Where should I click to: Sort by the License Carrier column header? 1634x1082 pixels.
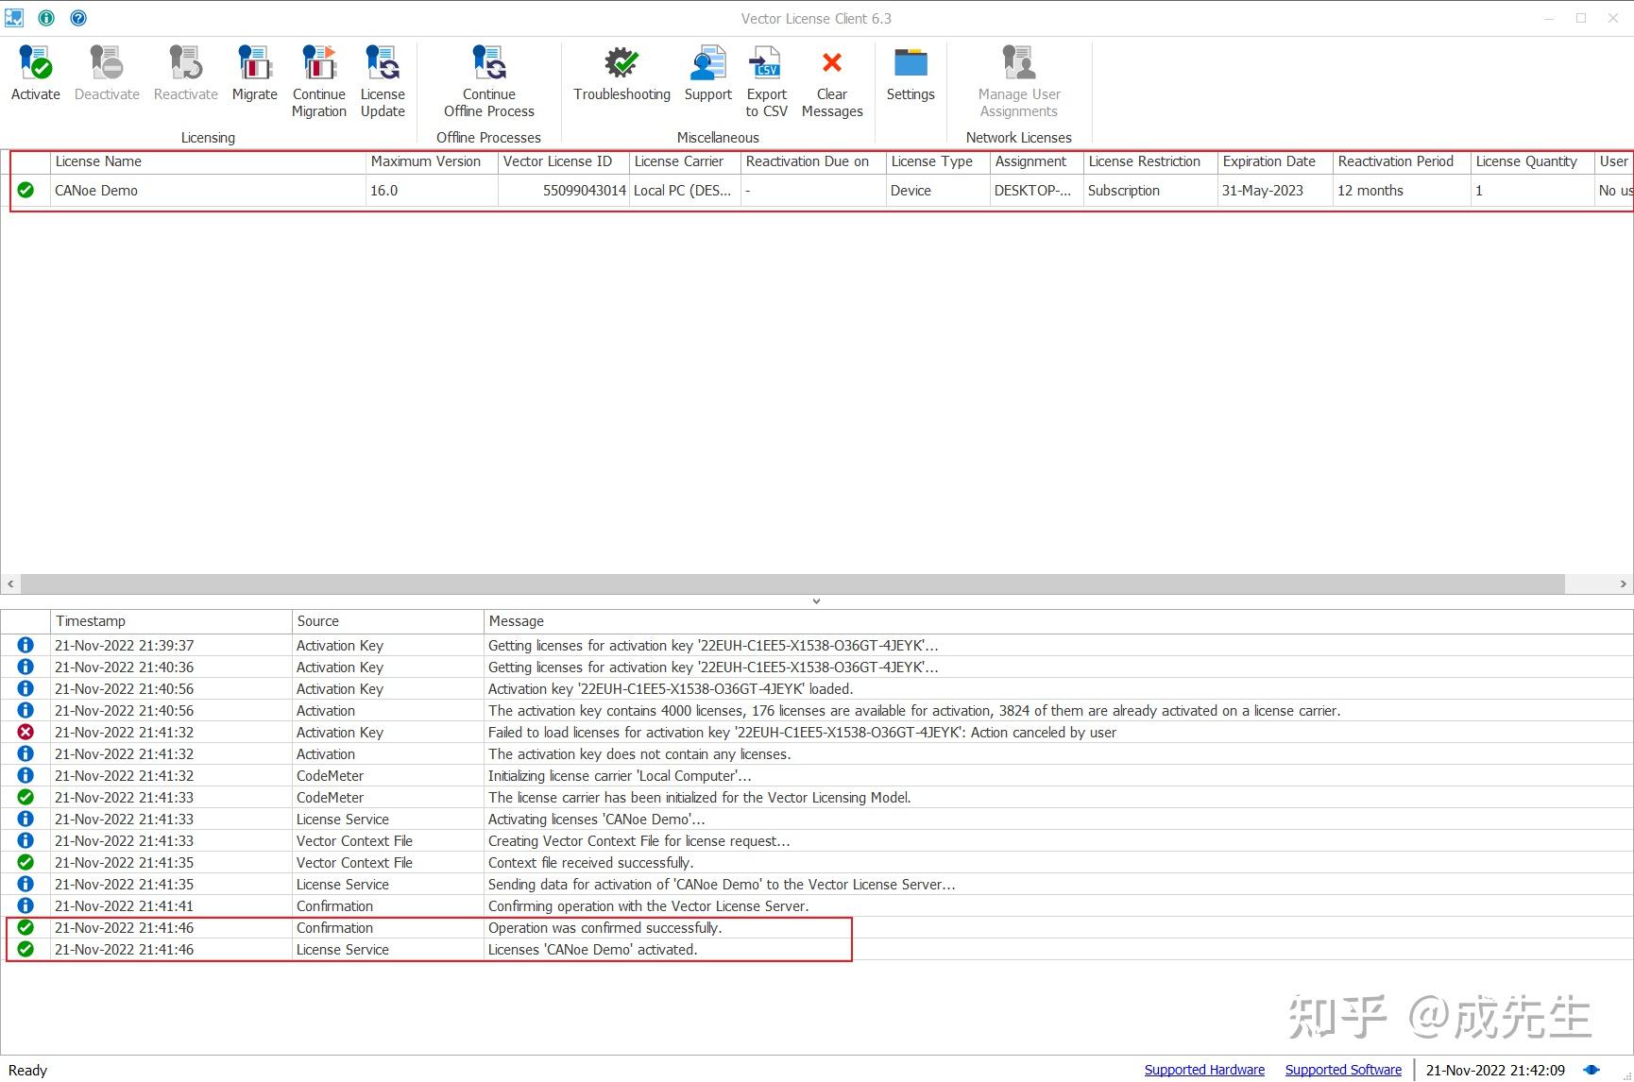685,161
